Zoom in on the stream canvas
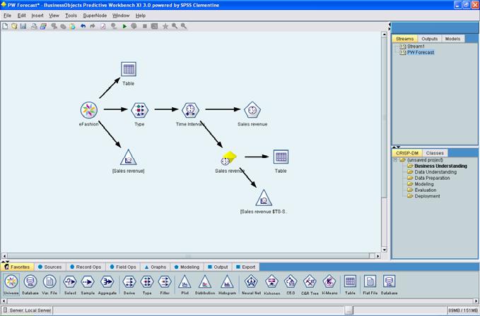The height and width of the screenshot is (316, 480). pos(174,26)
